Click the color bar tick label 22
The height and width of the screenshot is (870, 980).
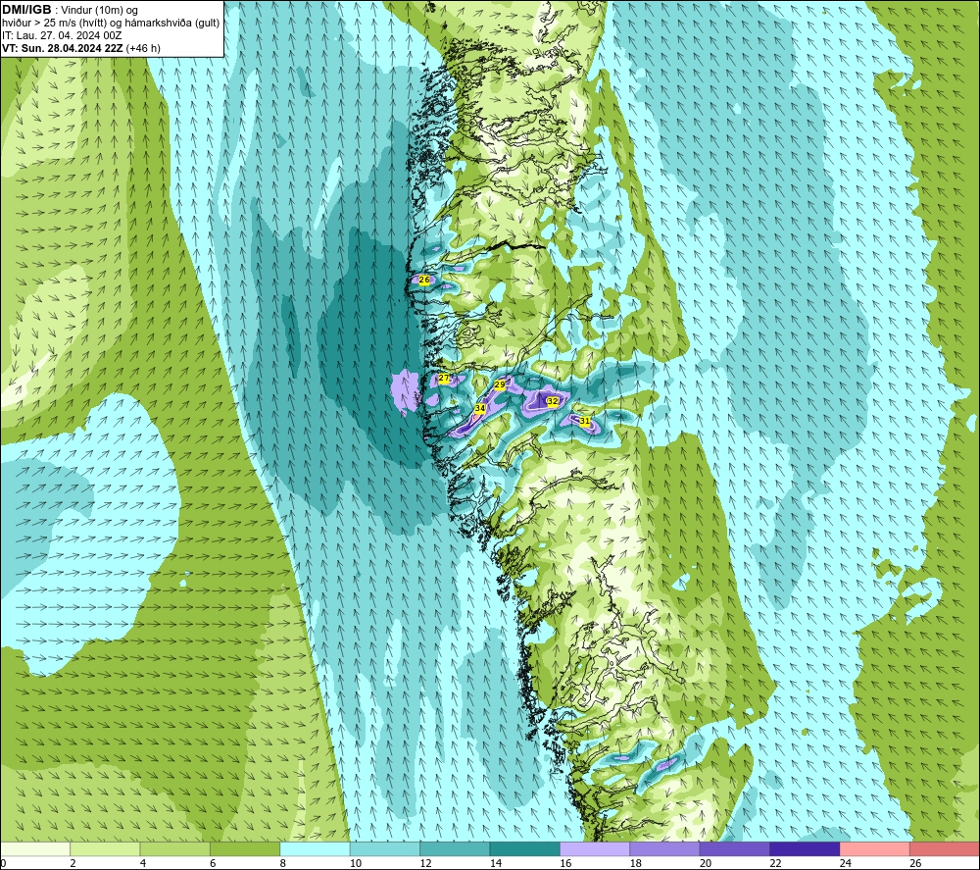tap(775, 863)
